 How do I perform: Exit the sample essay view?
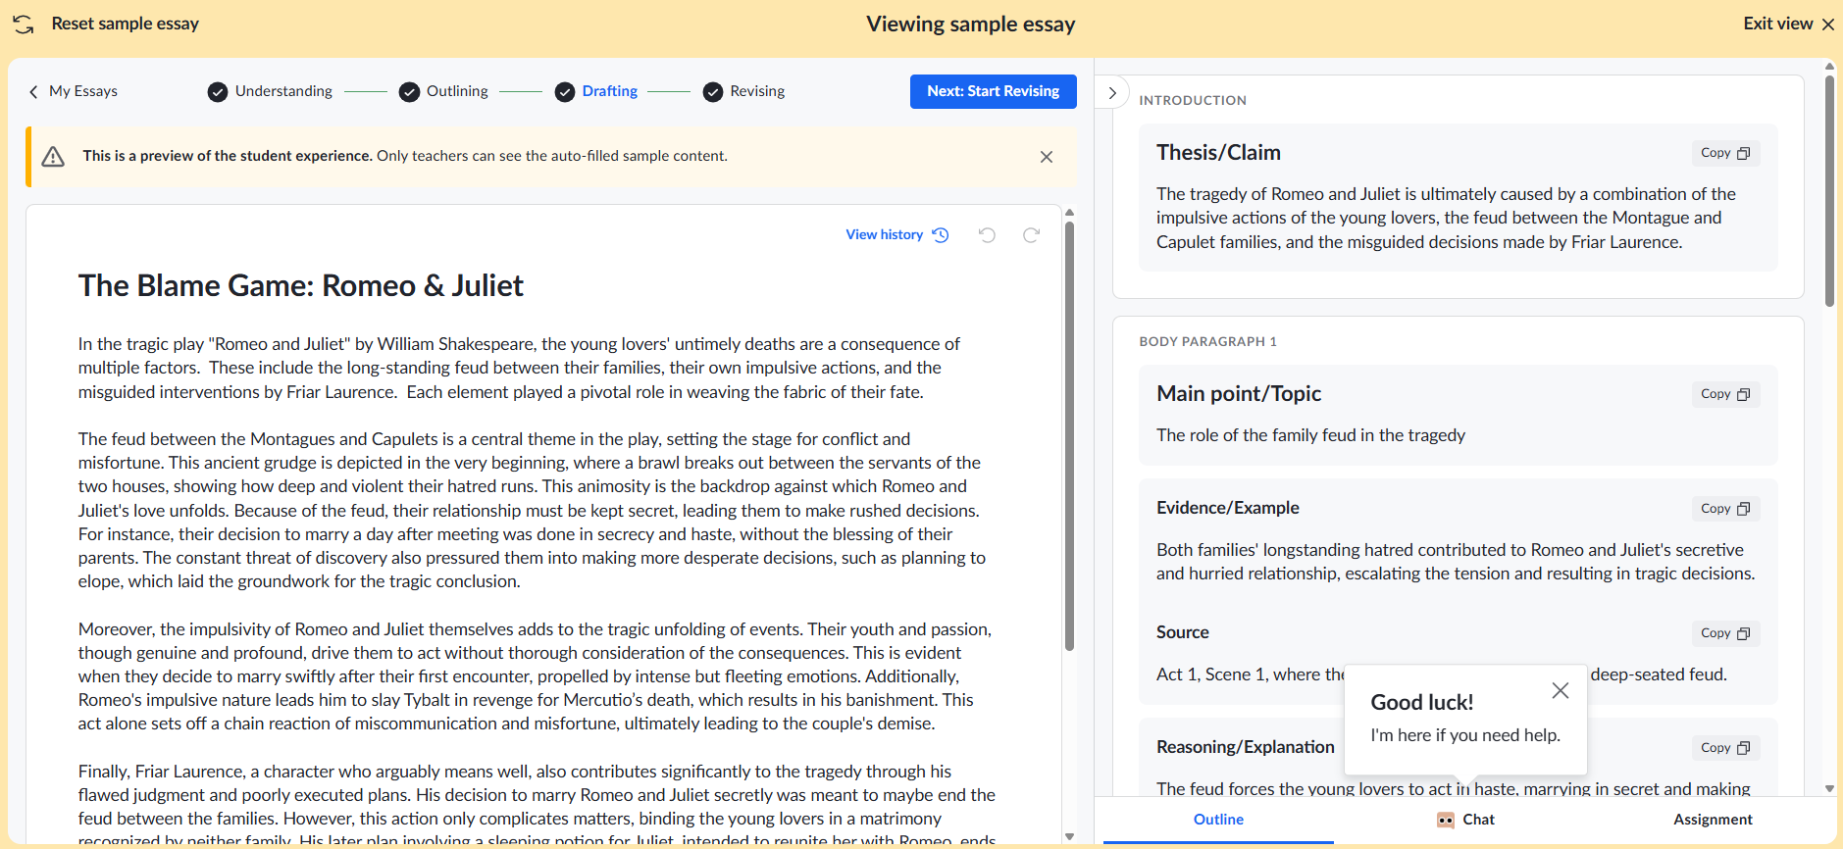1788,24
